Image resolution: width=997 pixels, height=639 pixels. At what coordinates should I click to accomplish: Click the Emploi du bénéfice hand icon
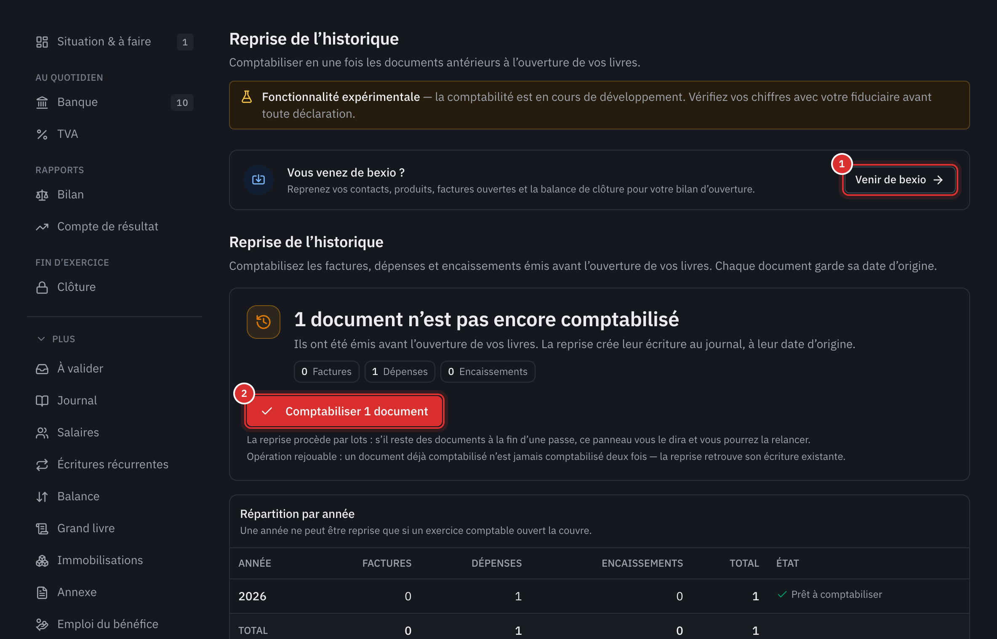(x=42, y=624)
